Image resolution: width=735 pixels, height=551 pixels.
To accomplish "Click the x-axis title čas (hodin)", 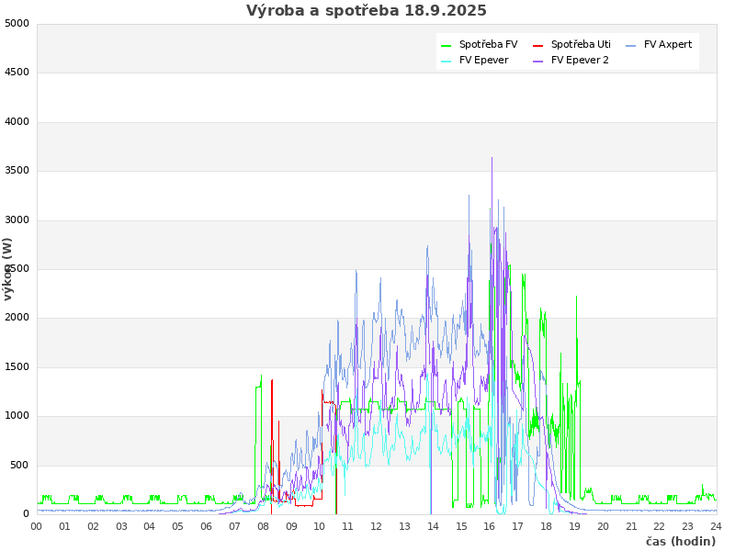I will [680, 542].
